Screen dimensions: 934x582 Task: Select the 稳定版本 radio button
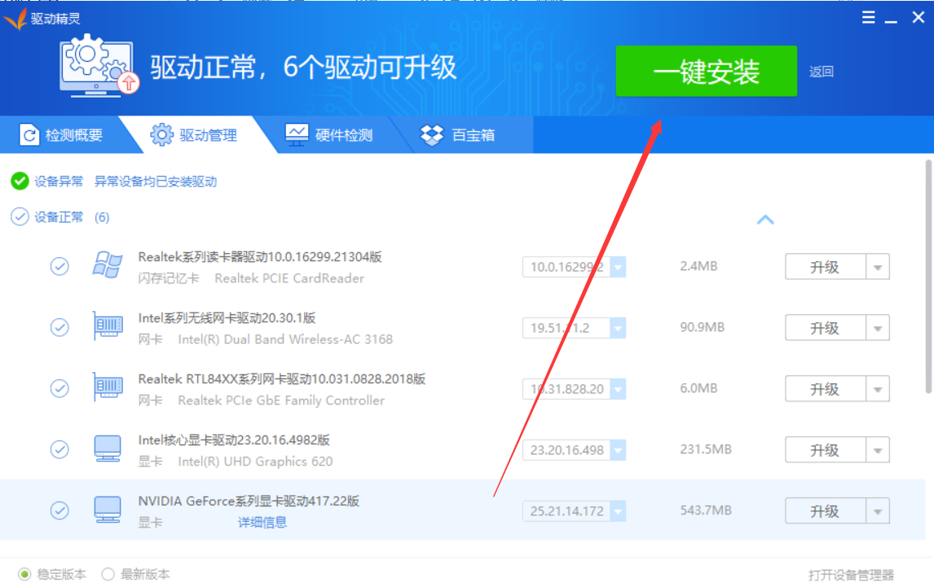tap(24, 573)
